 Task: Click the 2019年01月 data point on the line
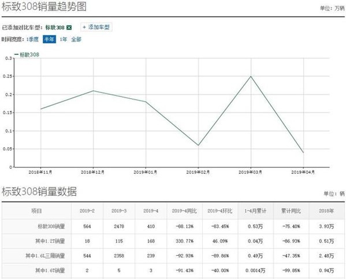pyautogui.click(x=146, y=102)
